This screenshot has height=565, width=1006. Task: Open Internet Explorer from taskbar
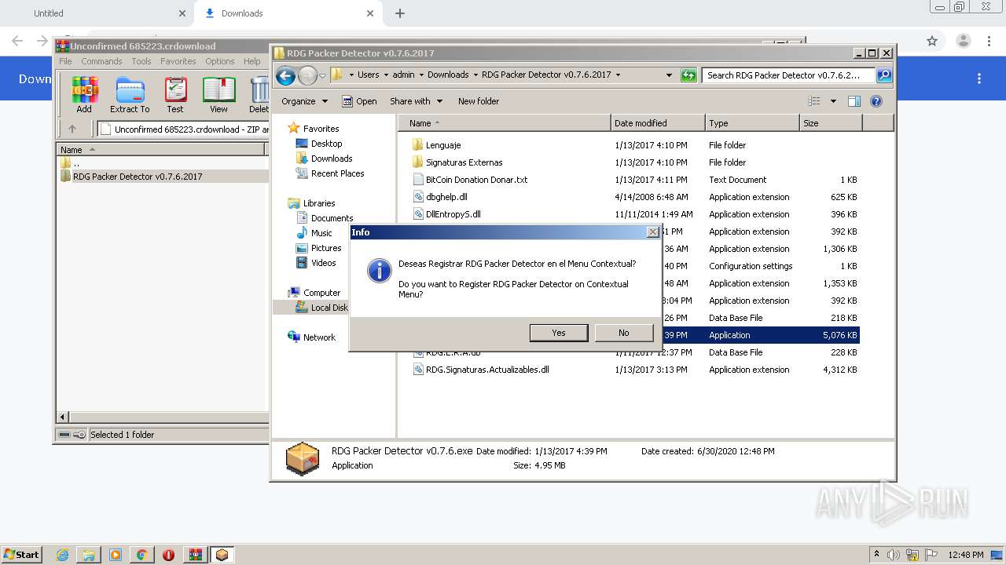[x=62, y=555]
